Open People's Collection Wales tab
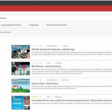The width and height of the screenshot is (112, 112). click(x=57, y=25)
